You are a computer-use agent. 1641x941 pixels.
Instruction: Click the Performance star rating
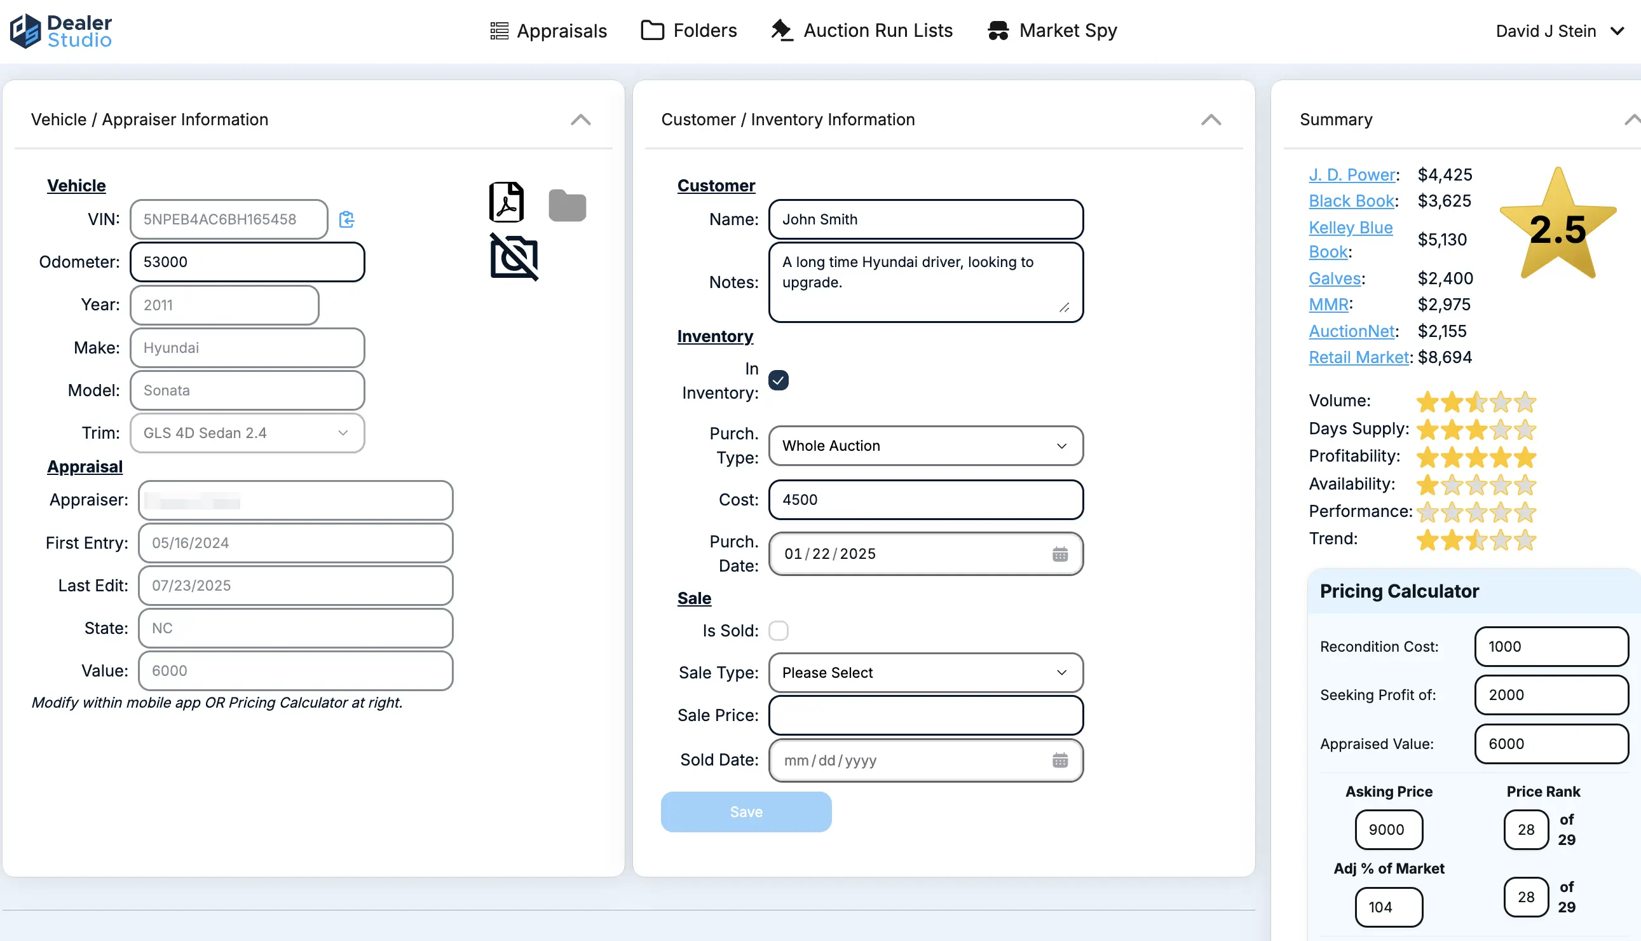(1476, 512)
